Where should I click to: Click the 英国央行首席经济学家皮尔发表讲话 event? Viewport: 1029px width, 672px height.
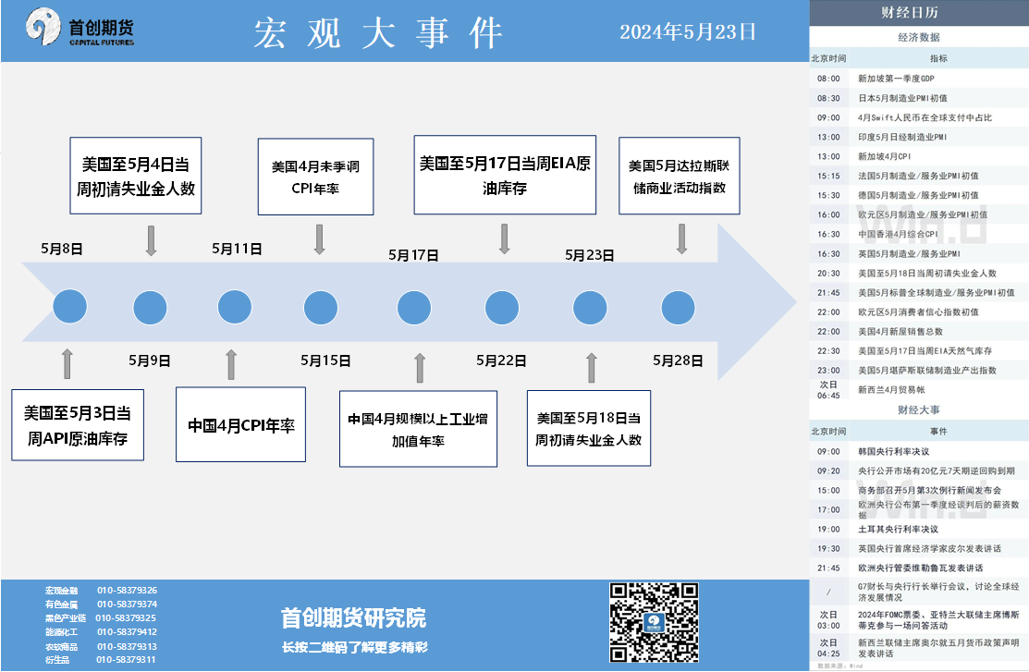coord(919,549)
